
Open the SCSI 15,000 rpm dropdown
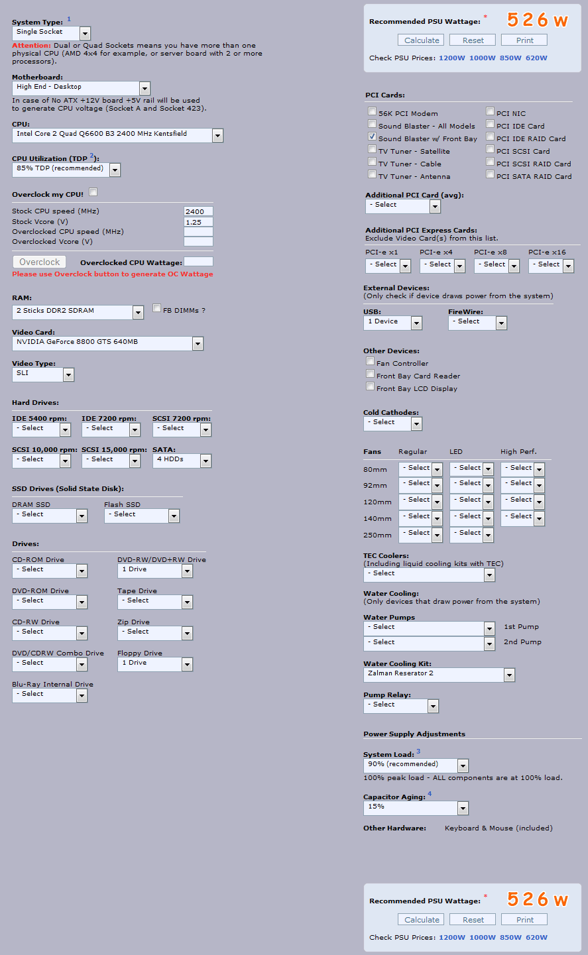pyautogui.click(x=111, y=461)
